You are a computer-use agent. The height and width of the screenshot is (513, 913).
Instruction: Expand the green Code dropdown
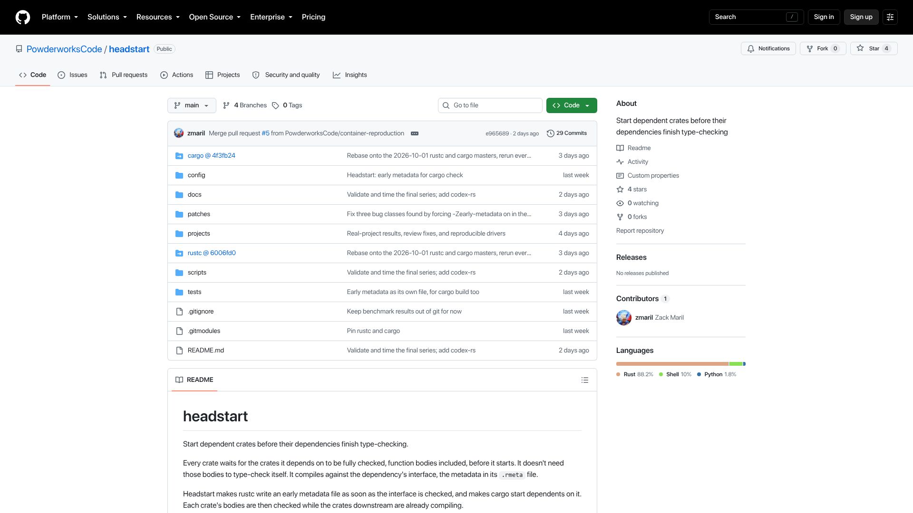(x=572, y=105)
